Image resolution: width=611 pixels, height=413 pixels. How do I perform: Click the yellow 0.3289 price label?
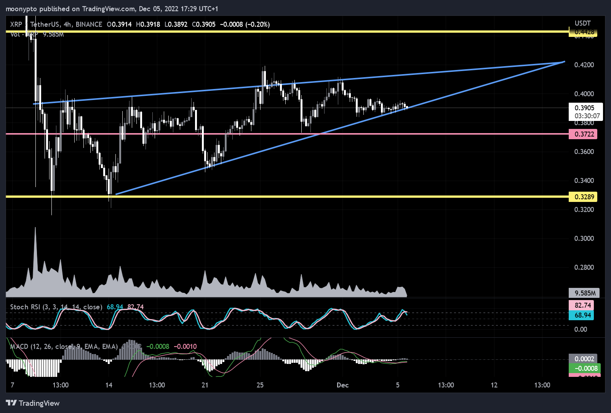[x=583, y=197]
